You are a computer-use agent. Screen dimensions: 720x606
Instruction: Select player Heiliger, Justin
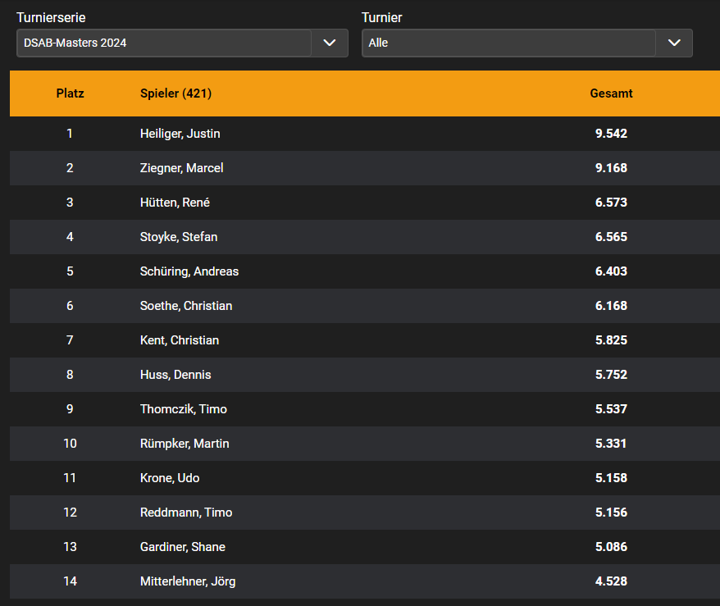tap(180, 134)
